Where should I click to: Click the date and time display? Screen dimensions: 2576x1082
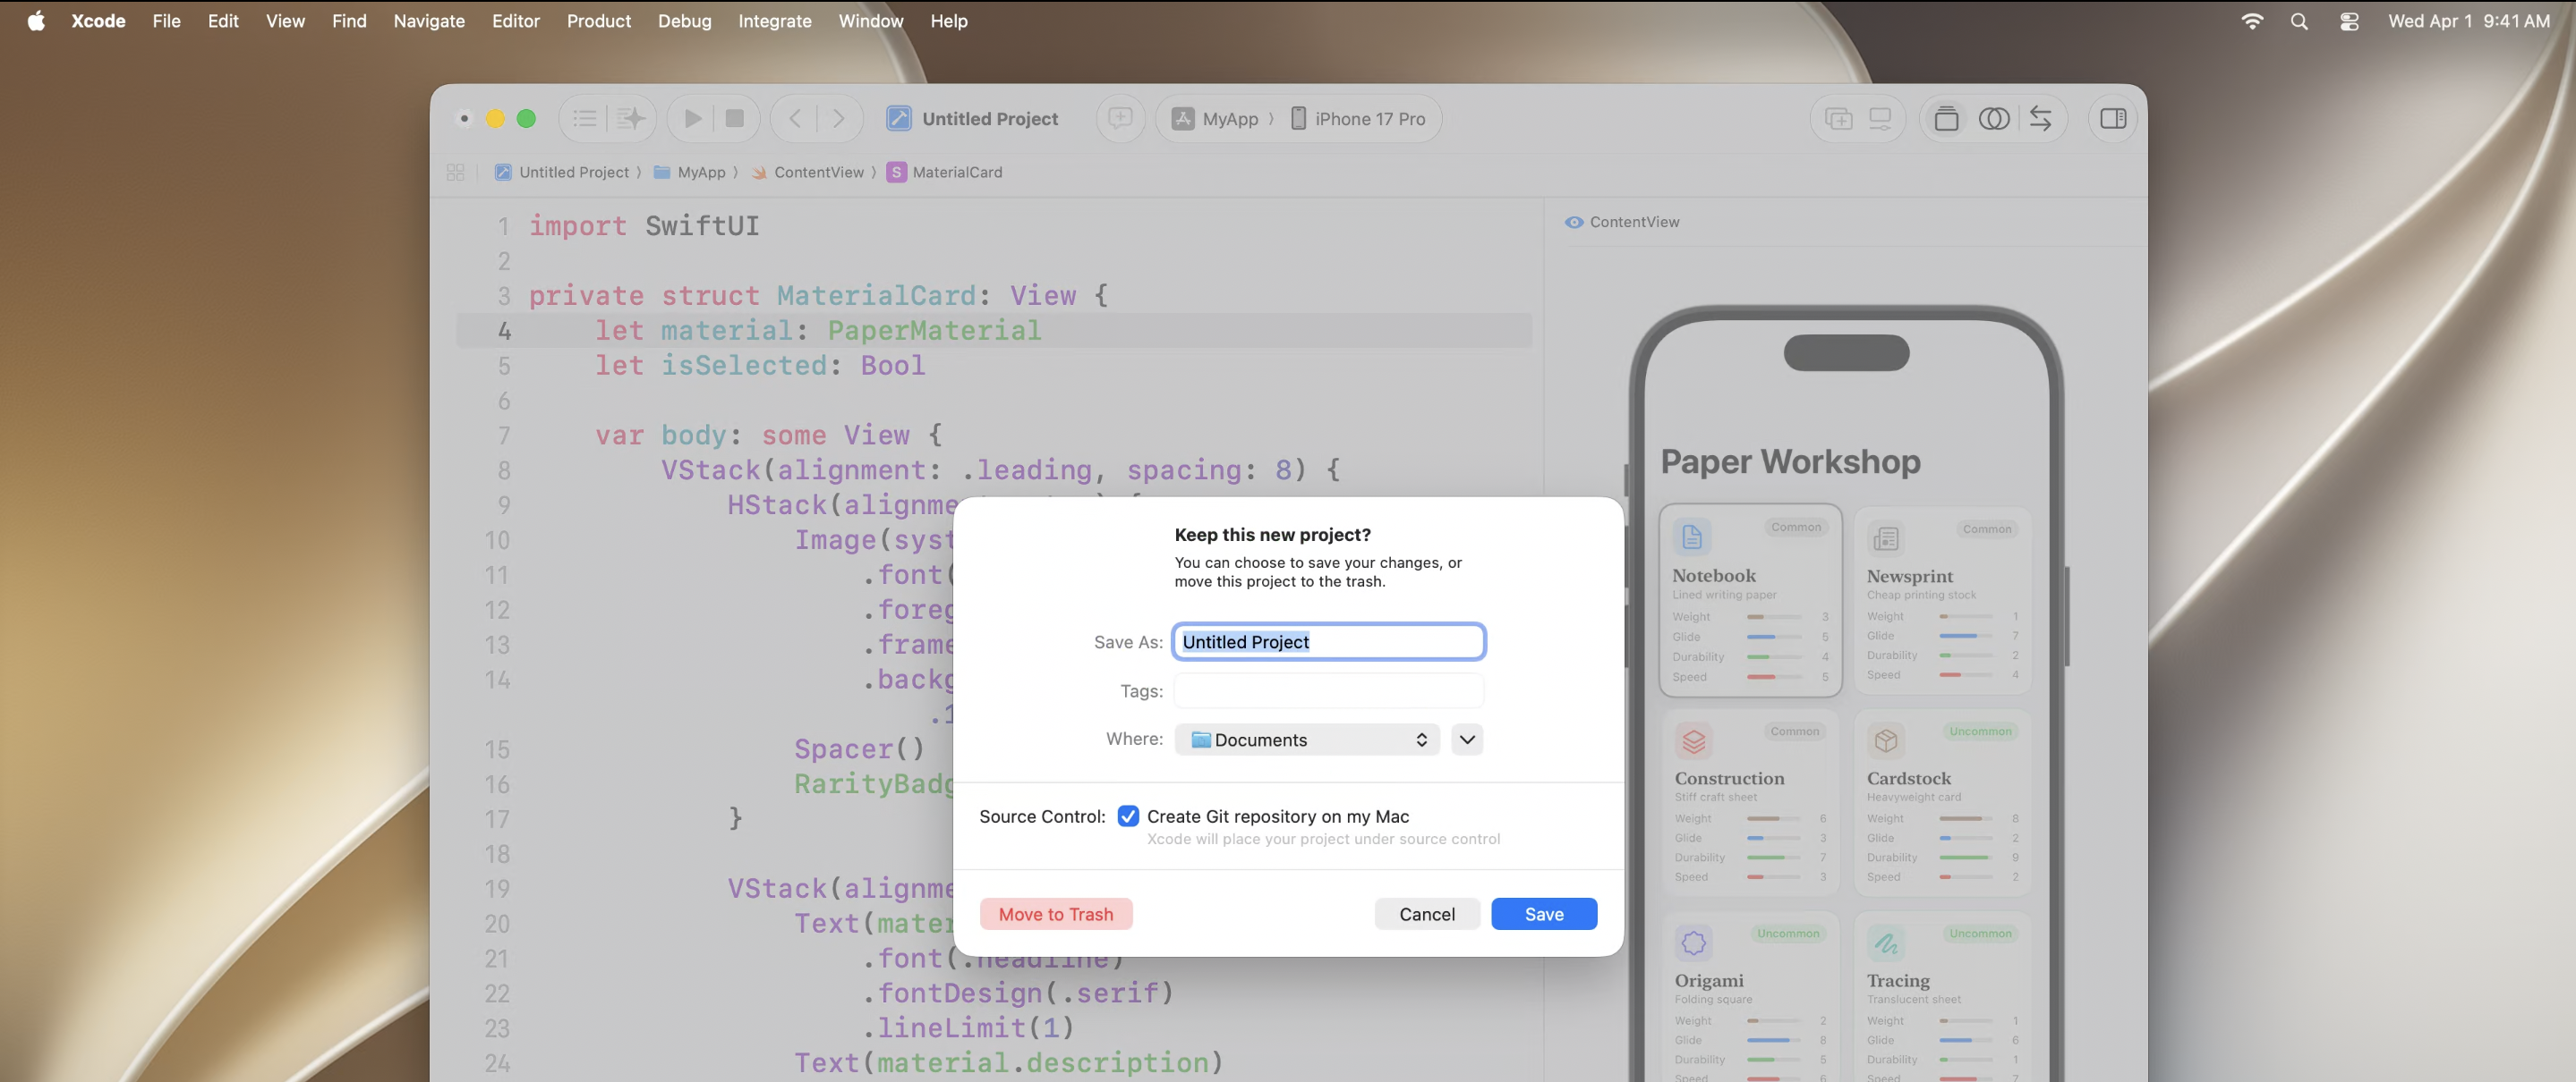coord(2468,21)
